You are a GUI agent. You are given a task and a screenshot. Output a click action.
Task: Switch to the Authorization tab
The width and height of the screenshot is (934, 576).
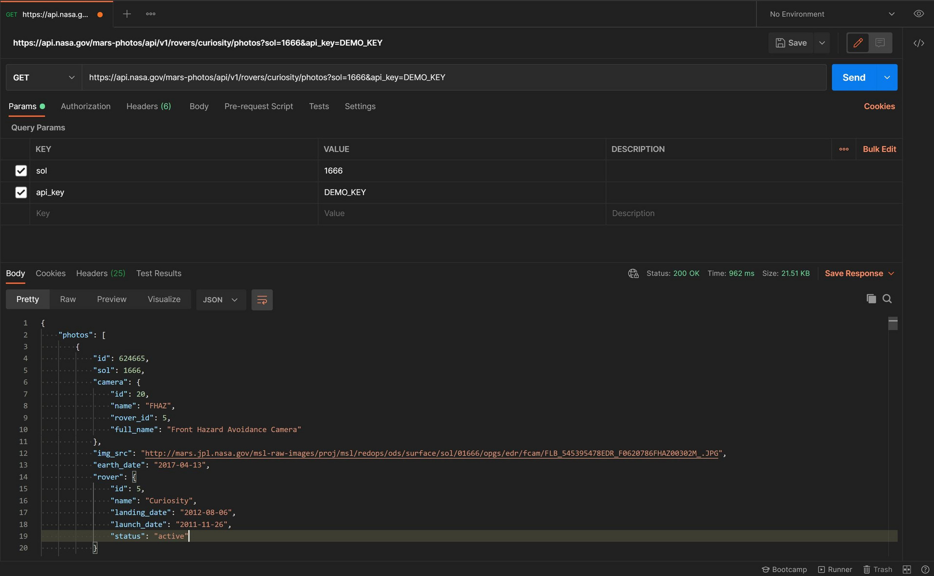[86, 106]
